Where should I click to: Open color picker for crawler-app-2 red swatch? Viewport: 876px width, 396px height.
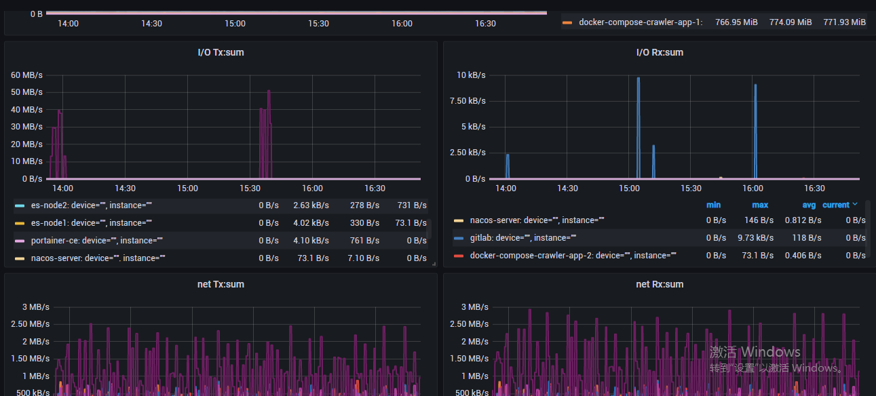459,256
